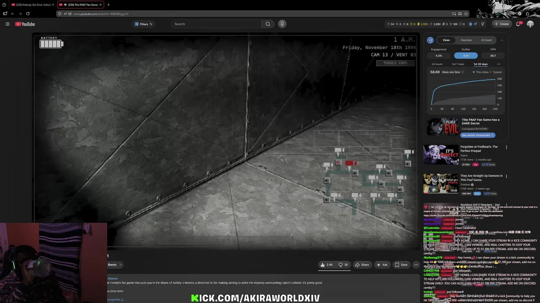Open options menu for Straight Up Demons video
Viewport: 540px width, 303px height.
506,176
